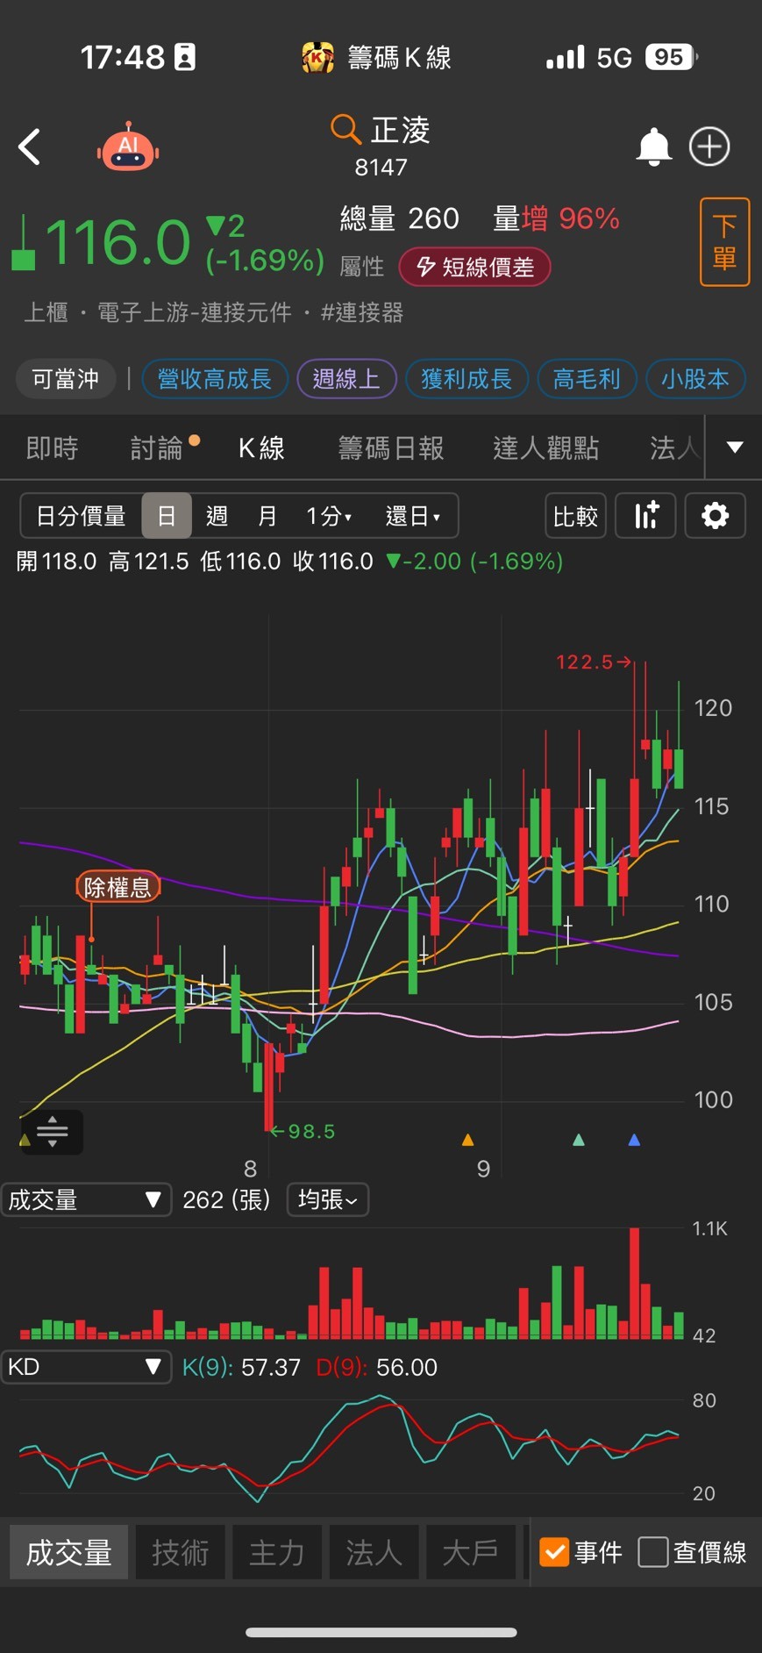Open the 成交量 indicator dropdown
Screen dimensions: 762x1653
[x=86, y=1199]
